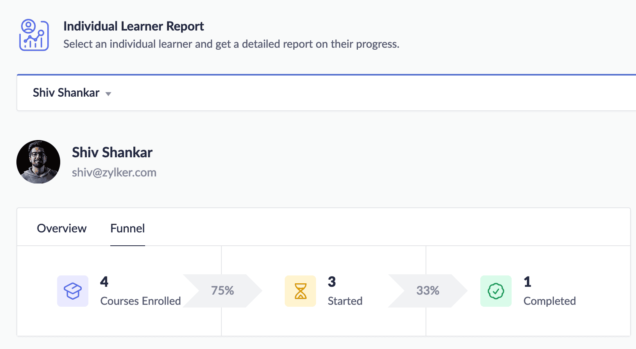Click Shiv Shankar's profile photo
Viewport: 636px width, 349px height.
pos(38,162)
